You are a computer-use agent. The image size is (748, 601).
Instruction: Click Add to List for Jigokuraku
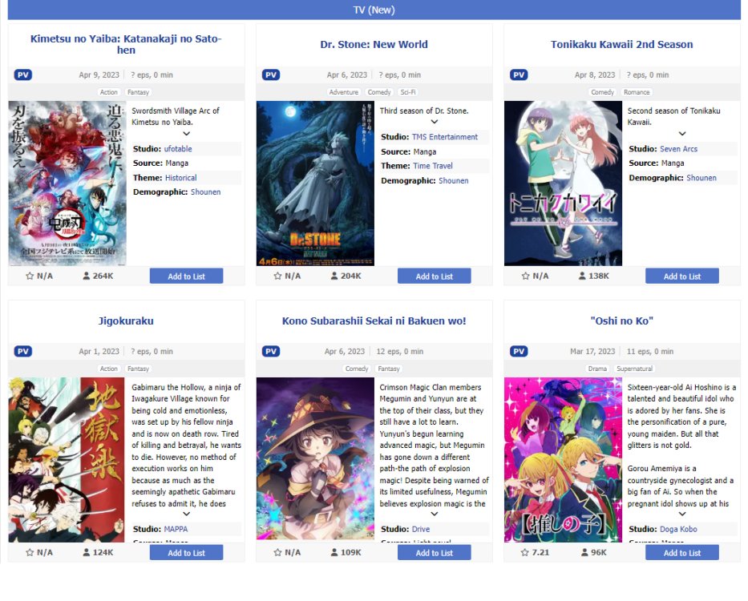(x=187, y=553)
